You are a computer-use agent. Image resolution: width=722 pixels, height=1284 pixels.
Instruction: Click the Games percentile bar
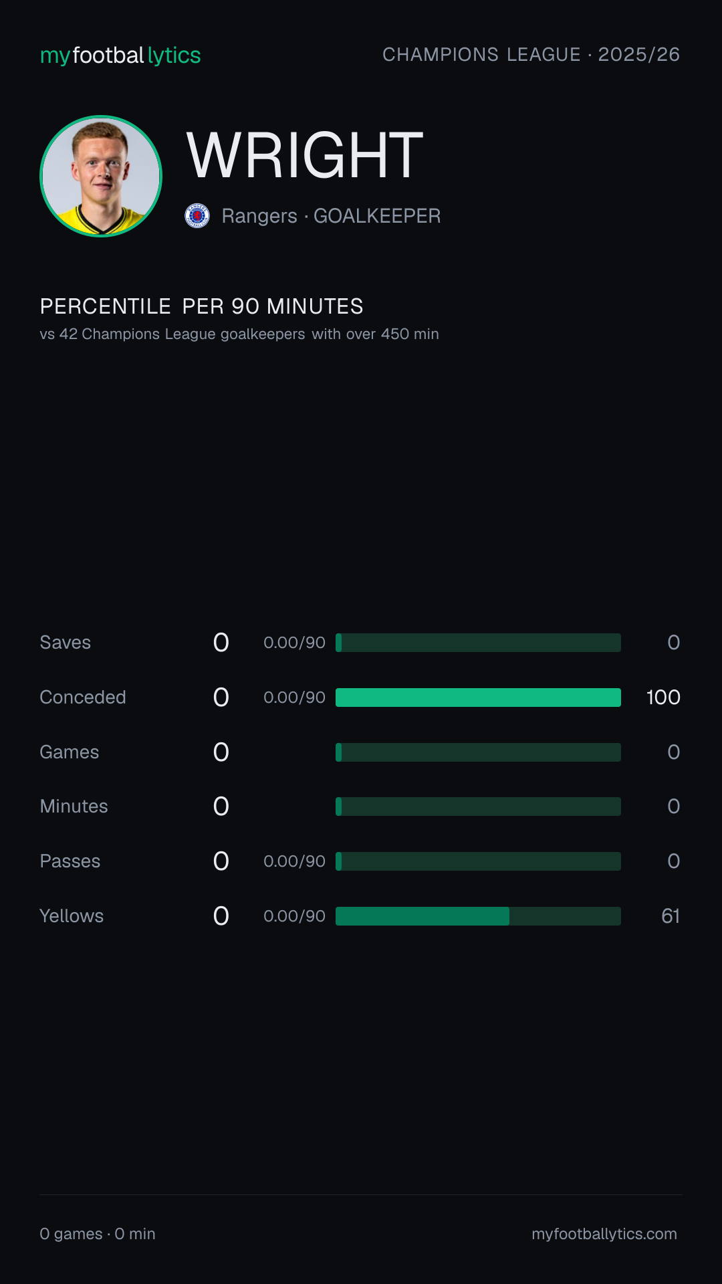(x=478, y=752)
